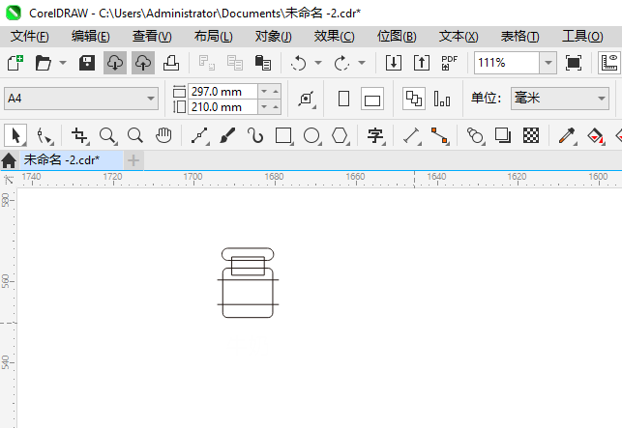Increase page height with the stepper
The image size is (622, 428).
point(276,107)
